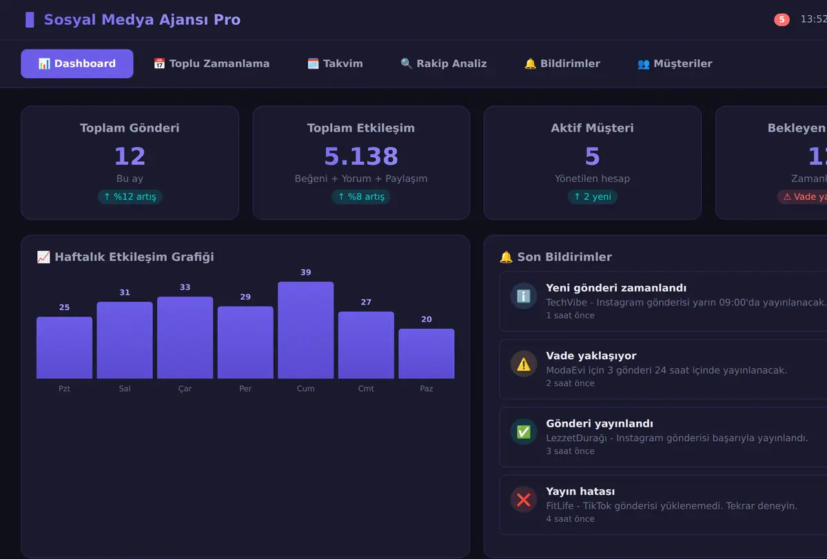This screenshot has width=827, height=559.
Task: Click the Pzt bar in weekly chart
Action: tap(64, 347)
